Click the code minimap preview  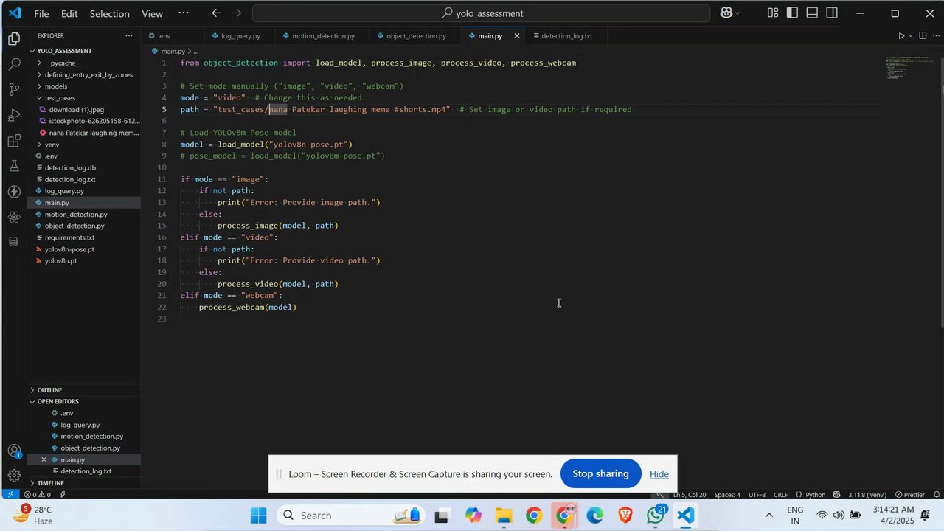click(909, 68)
